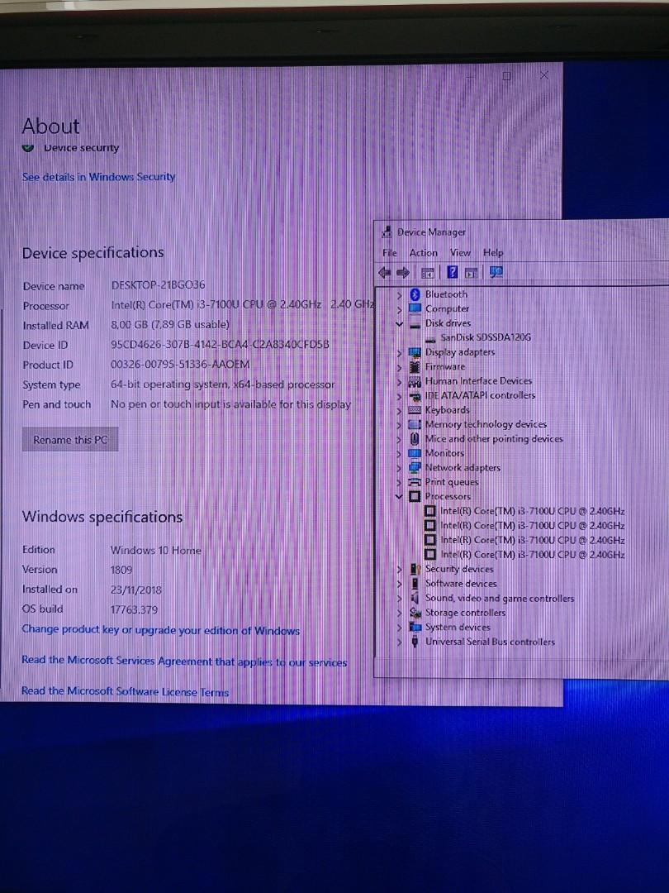Select the Computer tree label
Viewport: 669px width, 893px height.
[447, 308]
